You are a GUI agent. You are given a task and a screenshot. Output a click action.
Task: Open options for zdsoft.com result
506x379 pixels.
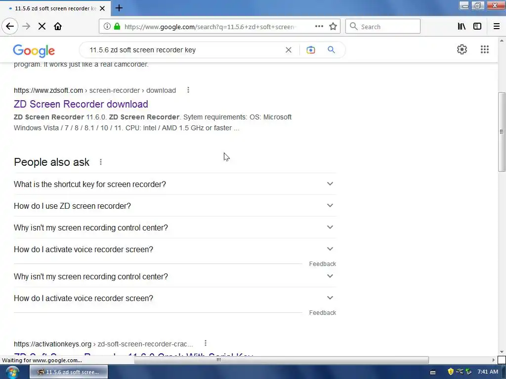coord(188,90)
